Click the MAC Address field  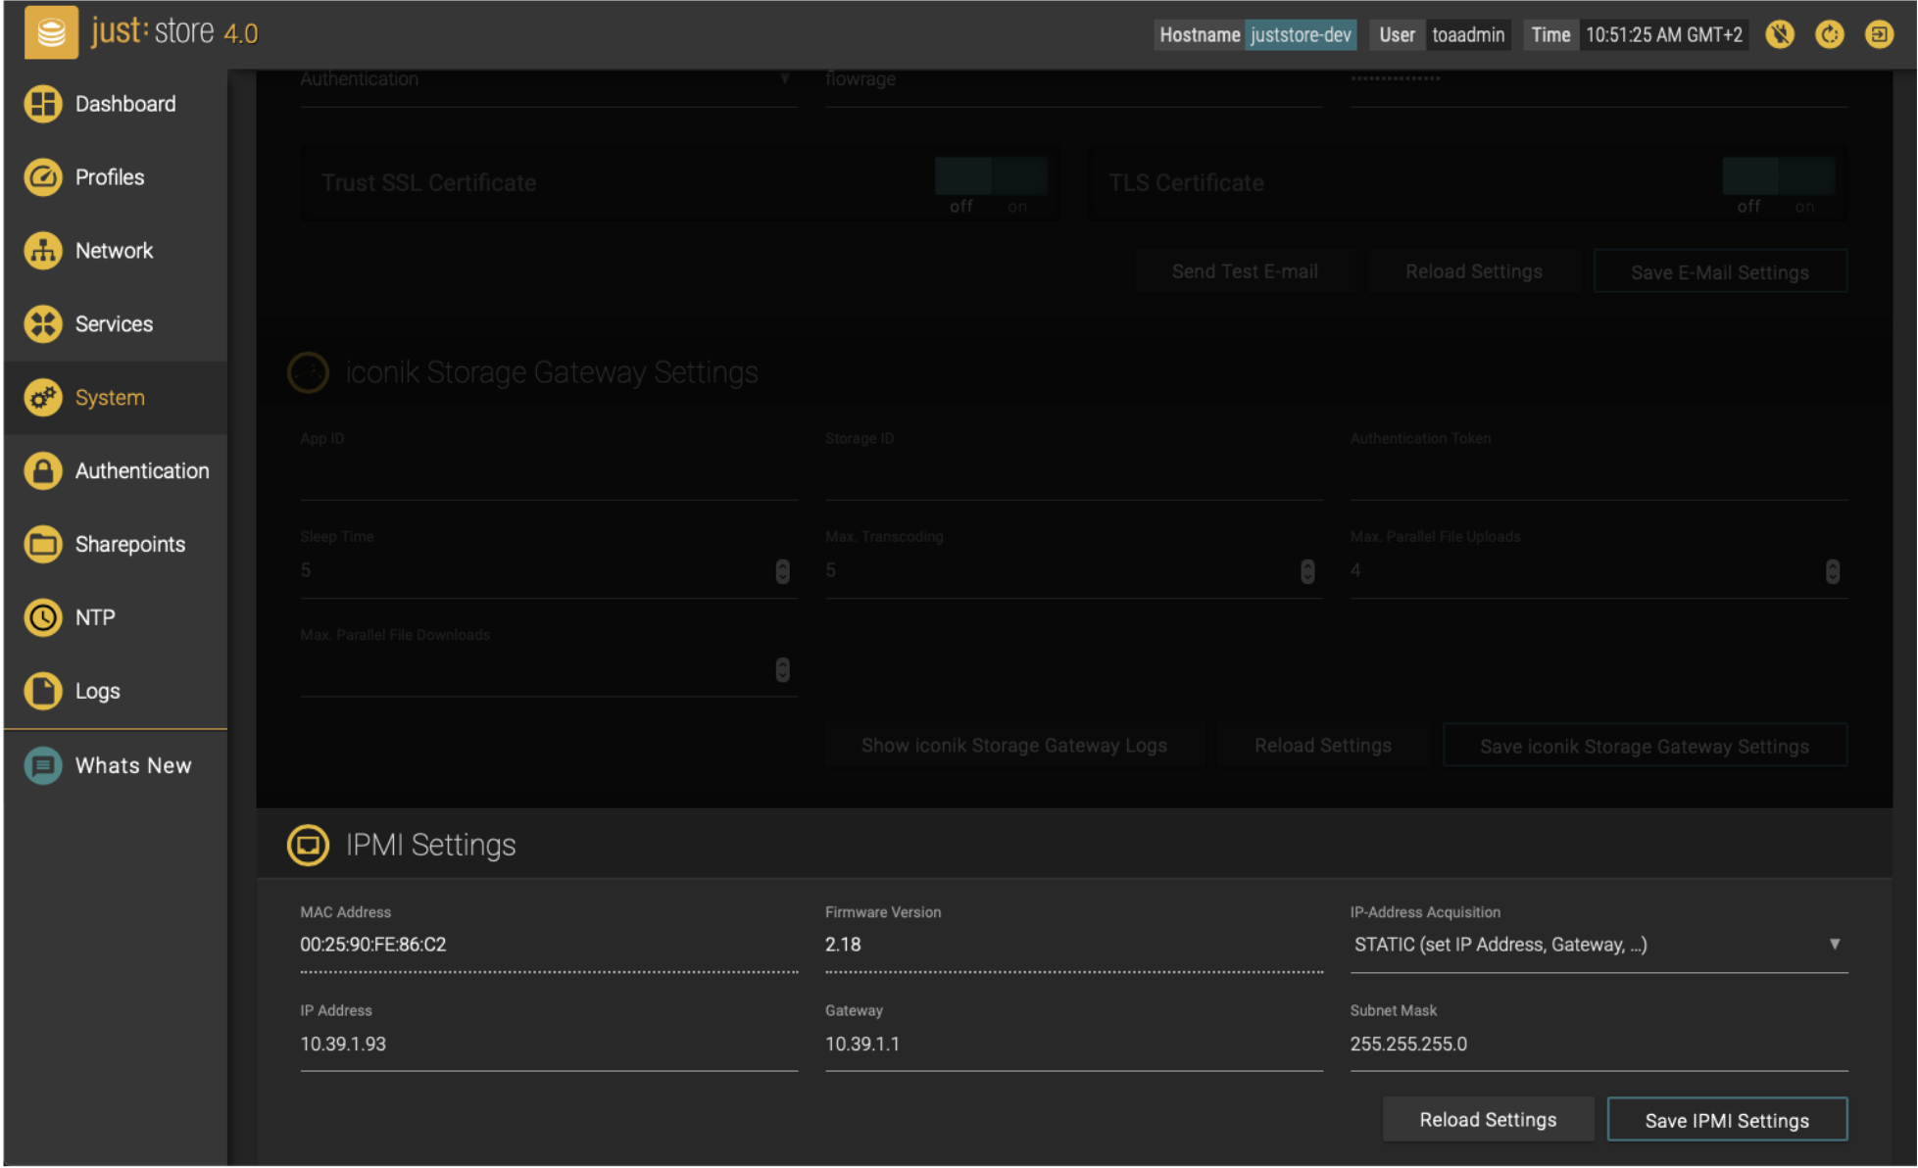(x=549, y=946)
